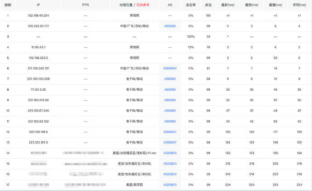Viewport: 312px width, 191px height.
Task: Open the AS25820 link in hop 16 row
Action: point(170,174)
